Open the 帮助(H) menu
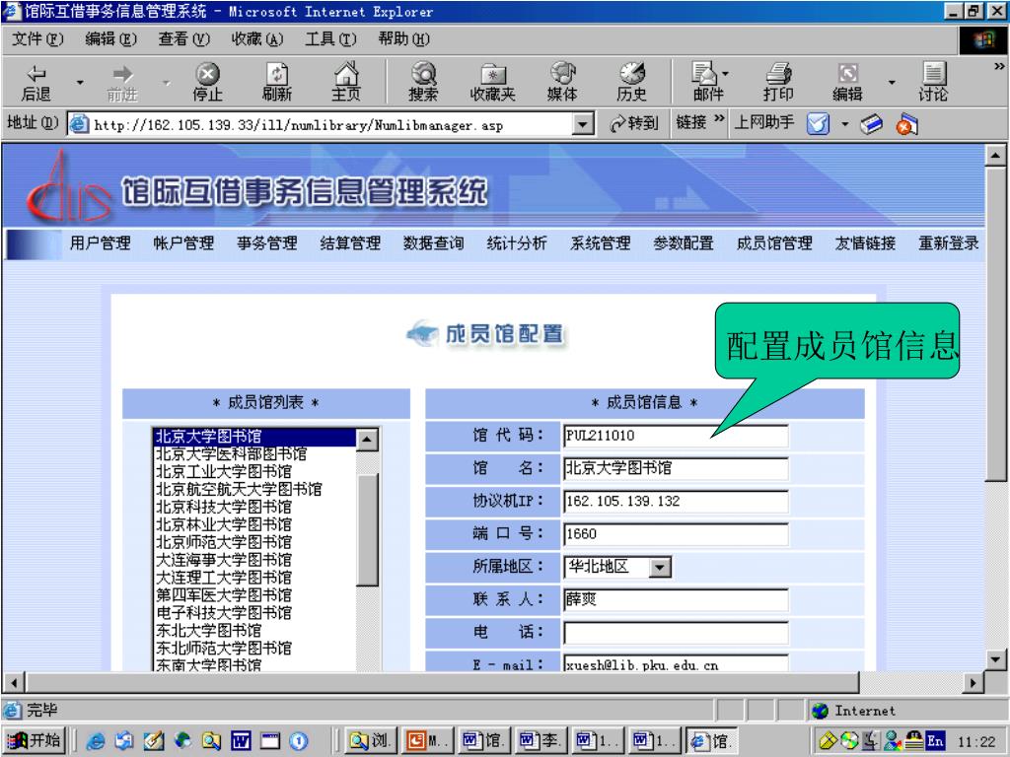Screen dimensions: 1010x757 pyautogui.click(x=403, y=39)
